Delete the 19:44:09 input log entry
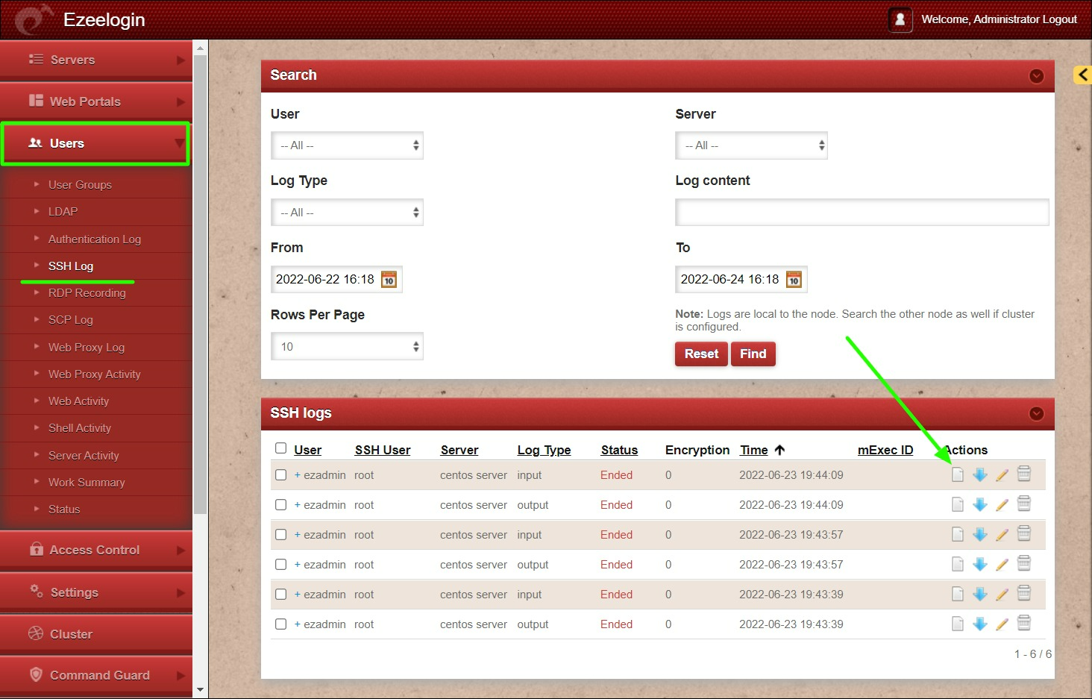1092x699 pixels. (1024, 474)
